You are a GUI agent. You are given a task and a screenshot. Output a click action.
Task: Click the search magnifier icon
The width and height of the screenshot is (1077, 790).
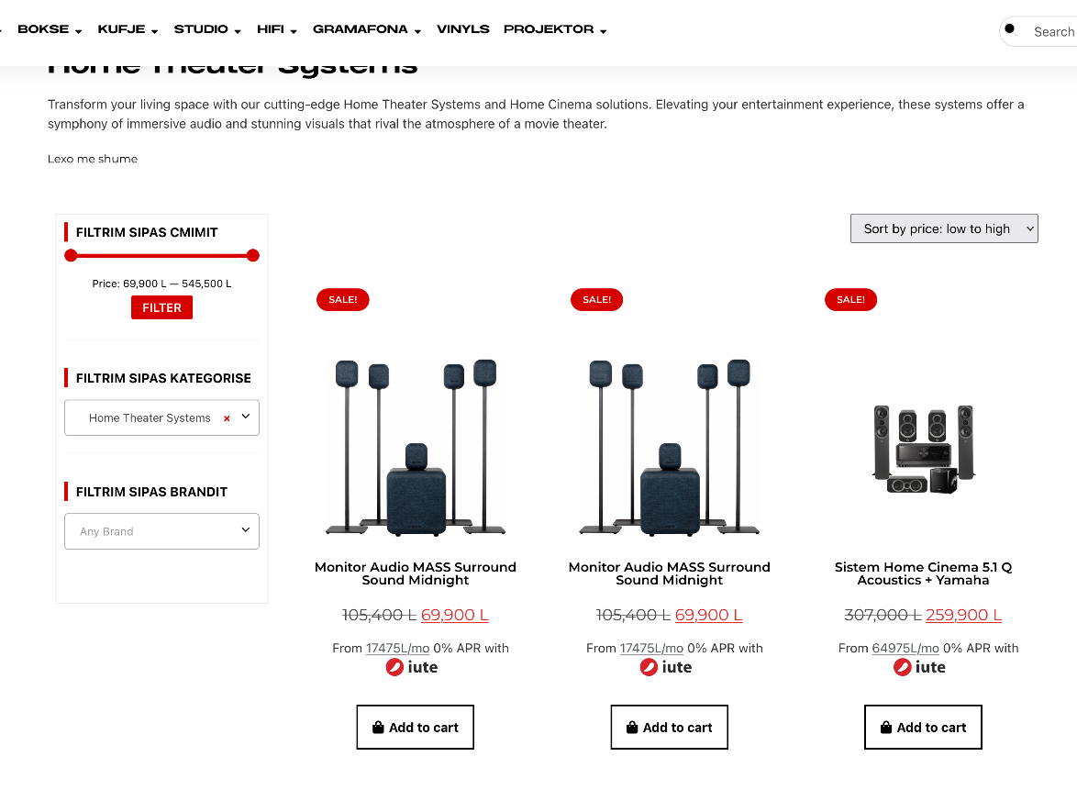(x=1010, y=29)
